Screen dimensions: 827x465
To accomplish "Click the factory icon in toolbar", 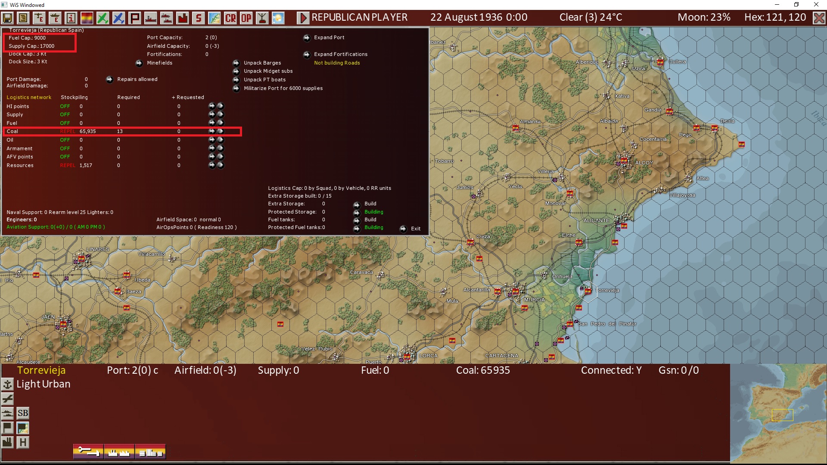I will [183, 18].
